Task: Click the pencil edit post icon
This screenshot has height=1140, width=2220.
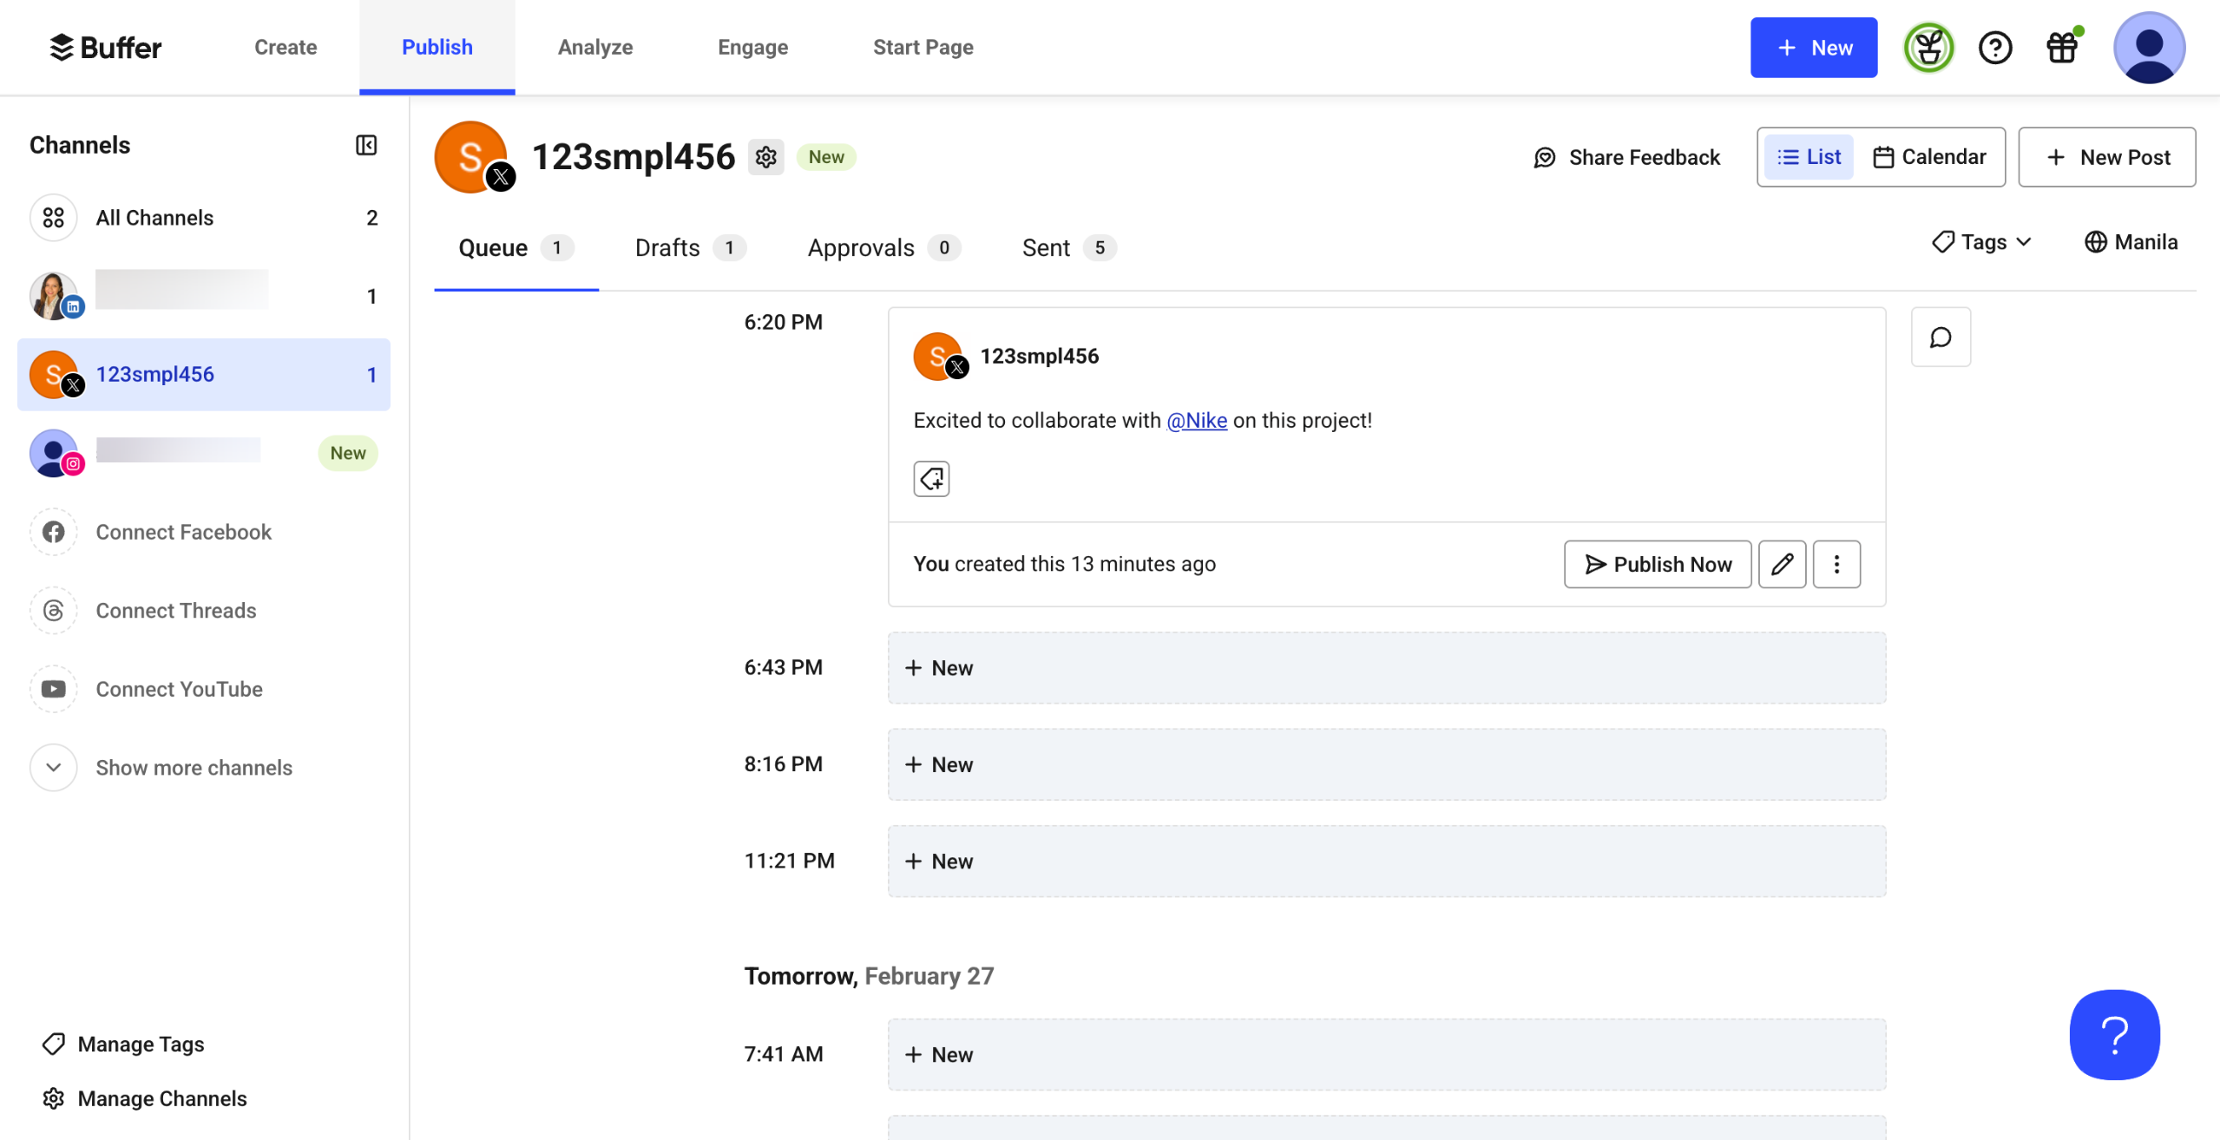Action: [1782, 565]
